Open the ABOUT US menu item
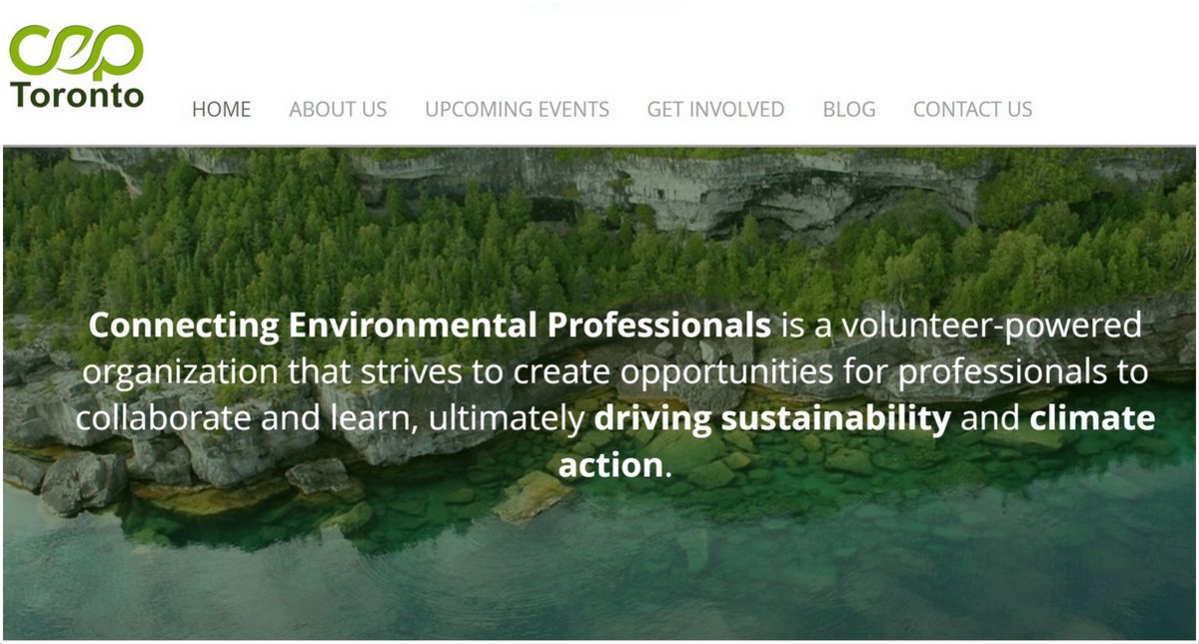 coord(338,110)
